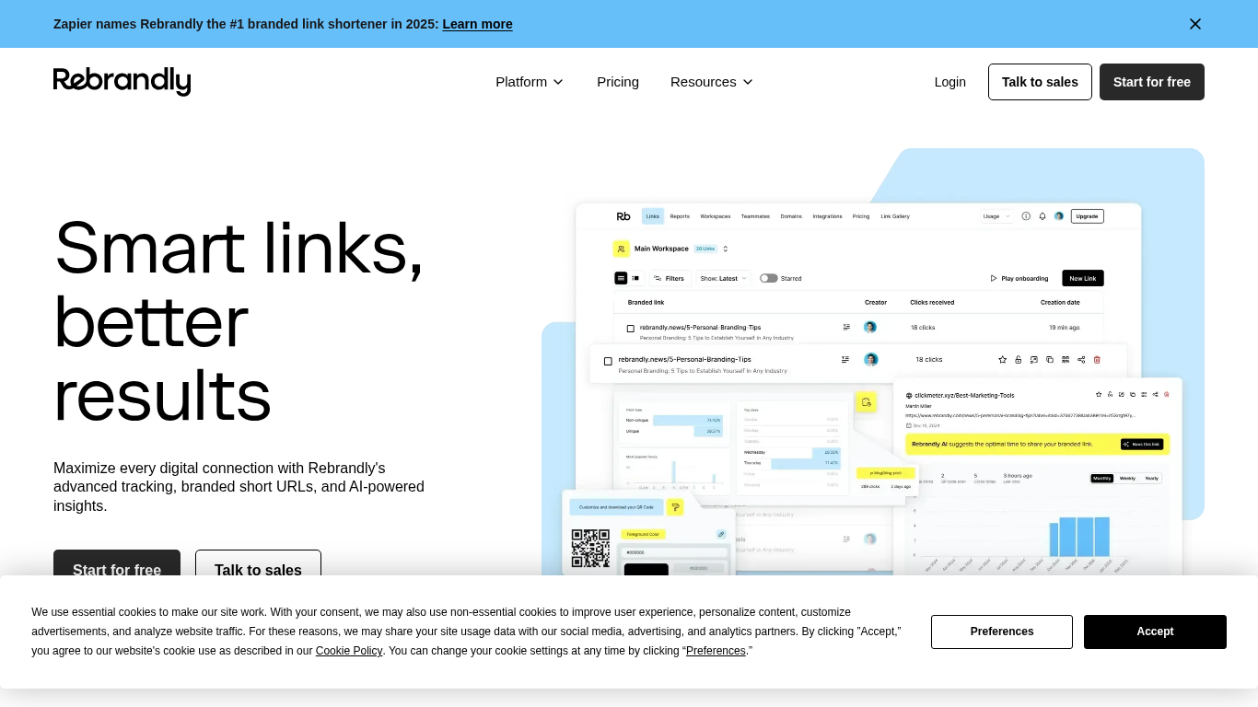The width and height of the screenshot is (1258, 707).
Task: Click the notes icon in the 19 min ago row
Action: click(846, 327)
